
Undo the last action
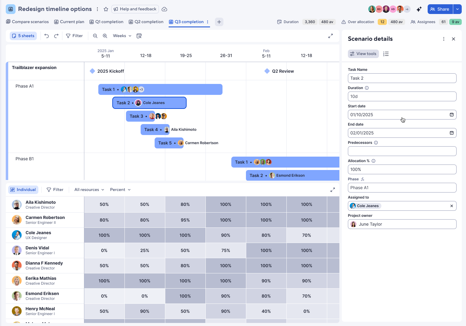click(x=47, y=36)
